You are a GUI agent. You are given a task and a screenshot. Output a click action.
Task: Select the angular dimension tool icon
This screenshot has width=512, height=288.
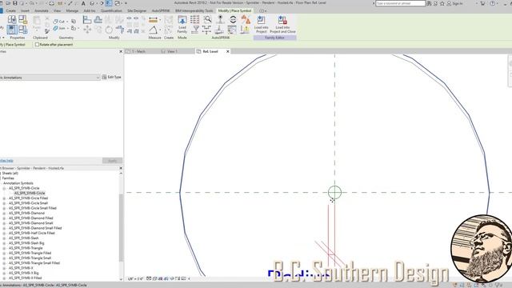pyautogui.click(x=153, y=30)
